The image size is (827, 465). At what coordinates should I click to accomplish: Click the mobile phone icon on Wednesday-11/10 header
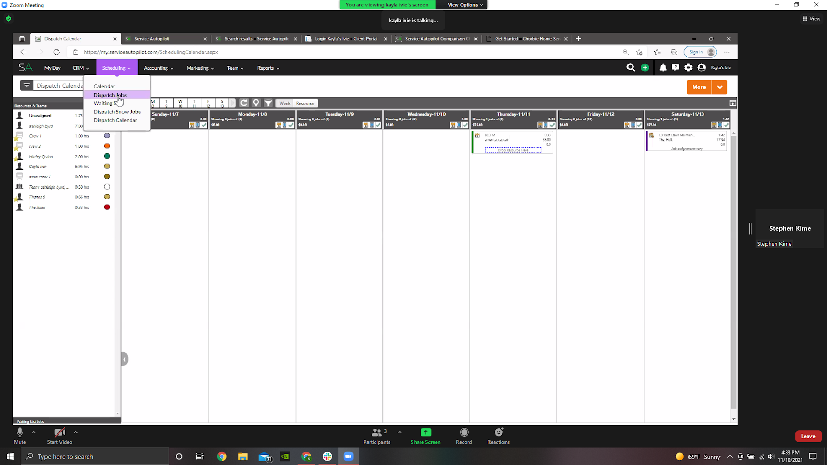(459, 125)
